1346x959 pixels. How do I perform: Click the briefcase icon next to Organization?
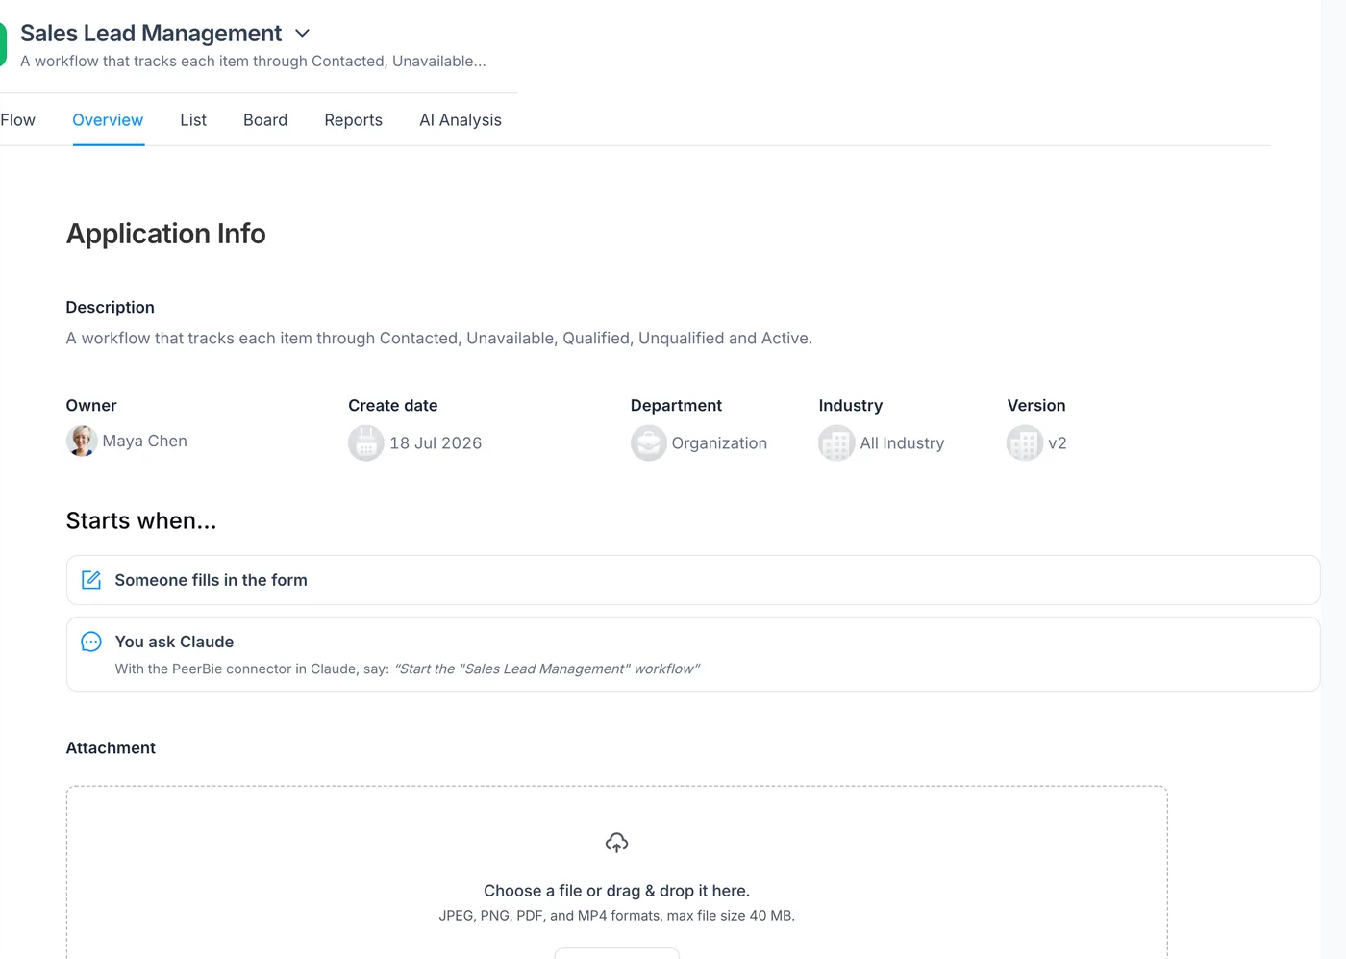[x=648, y=443]
